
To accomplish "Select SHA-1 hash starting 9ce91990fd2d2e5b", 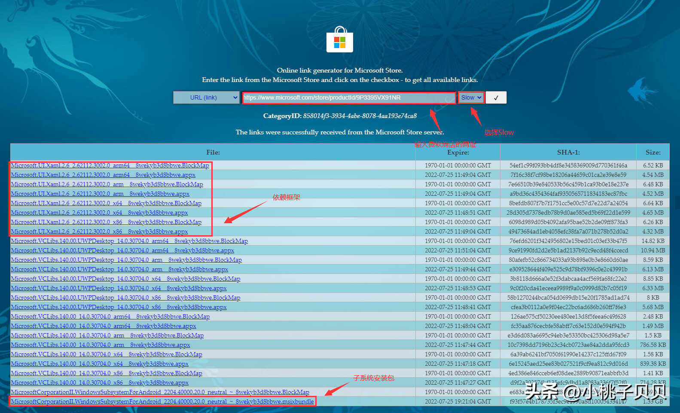I will tap(568, 250).
